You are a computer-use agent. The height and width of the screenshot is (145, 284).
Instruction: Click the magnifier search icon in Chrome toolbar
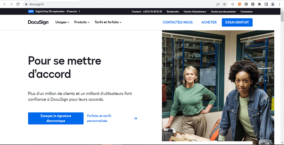click(233, 4)
